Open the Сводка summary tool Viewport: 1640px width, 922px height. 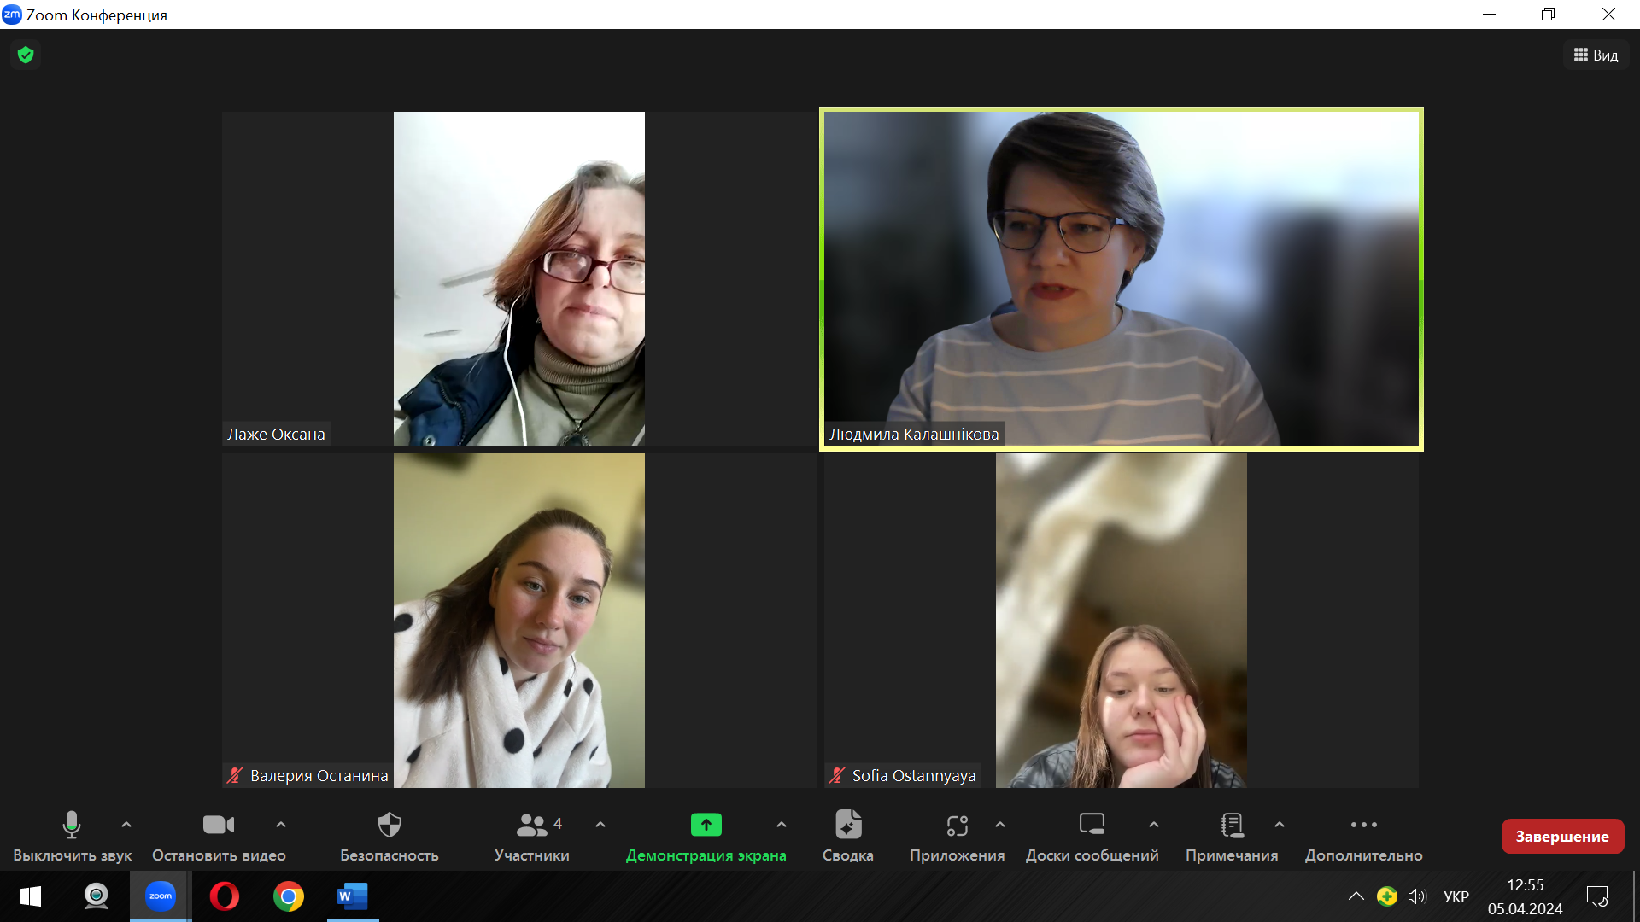point(848,837)
